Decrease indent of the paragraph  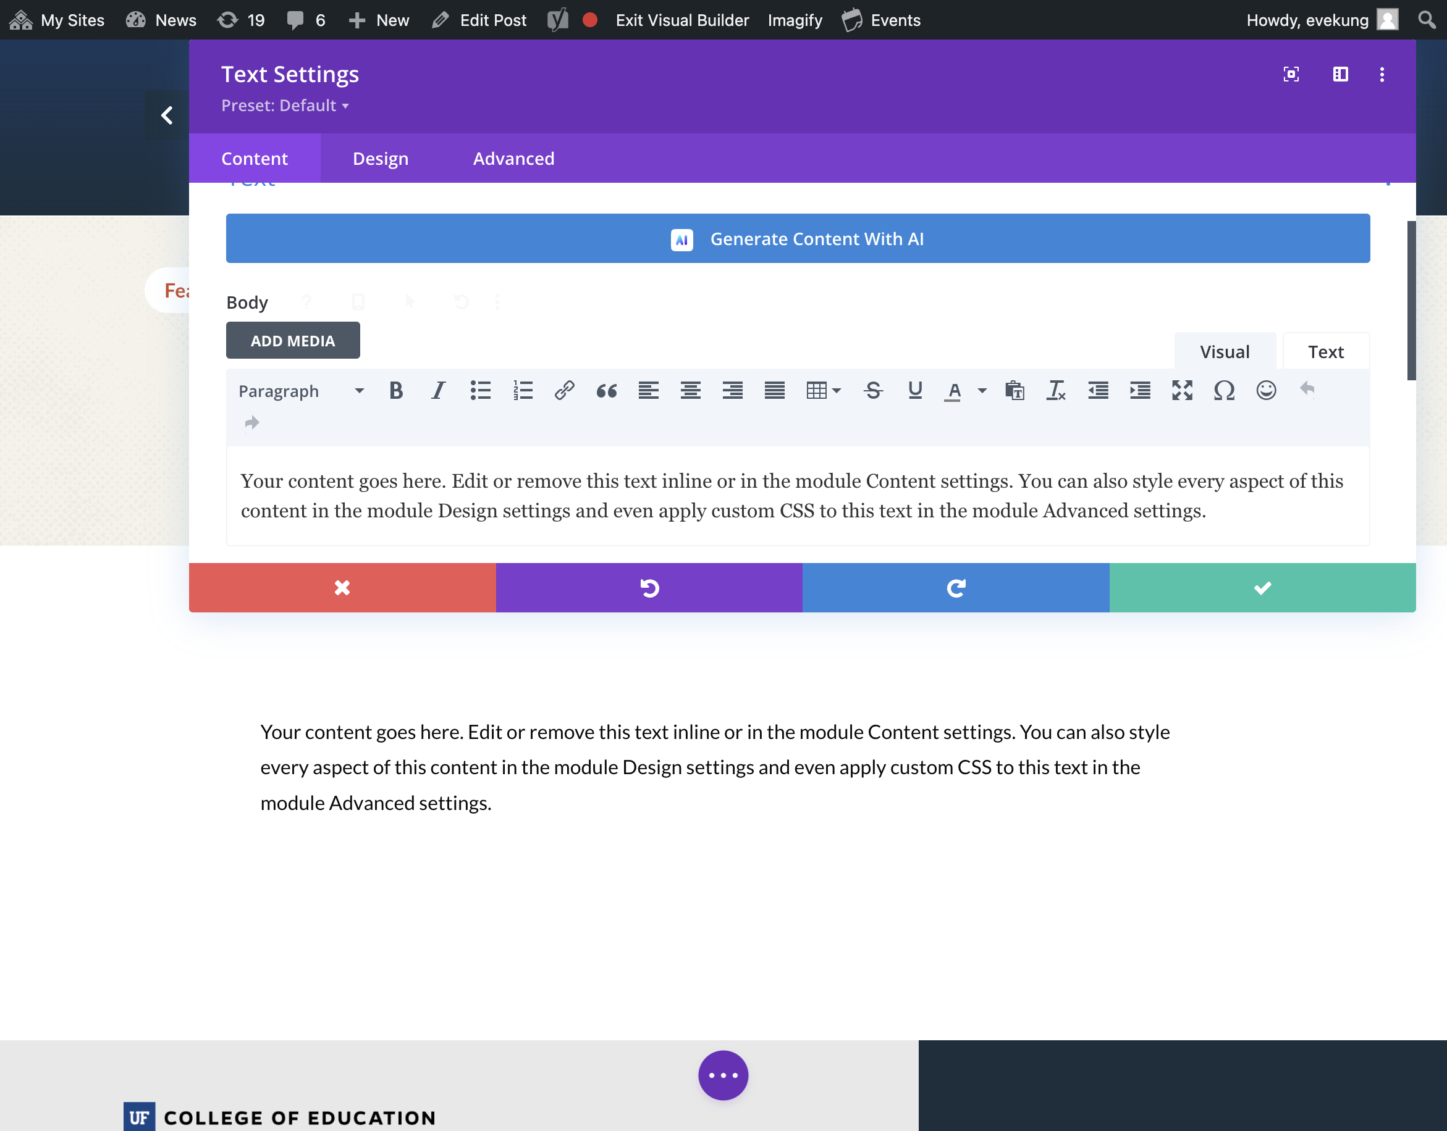[1098, 391]
